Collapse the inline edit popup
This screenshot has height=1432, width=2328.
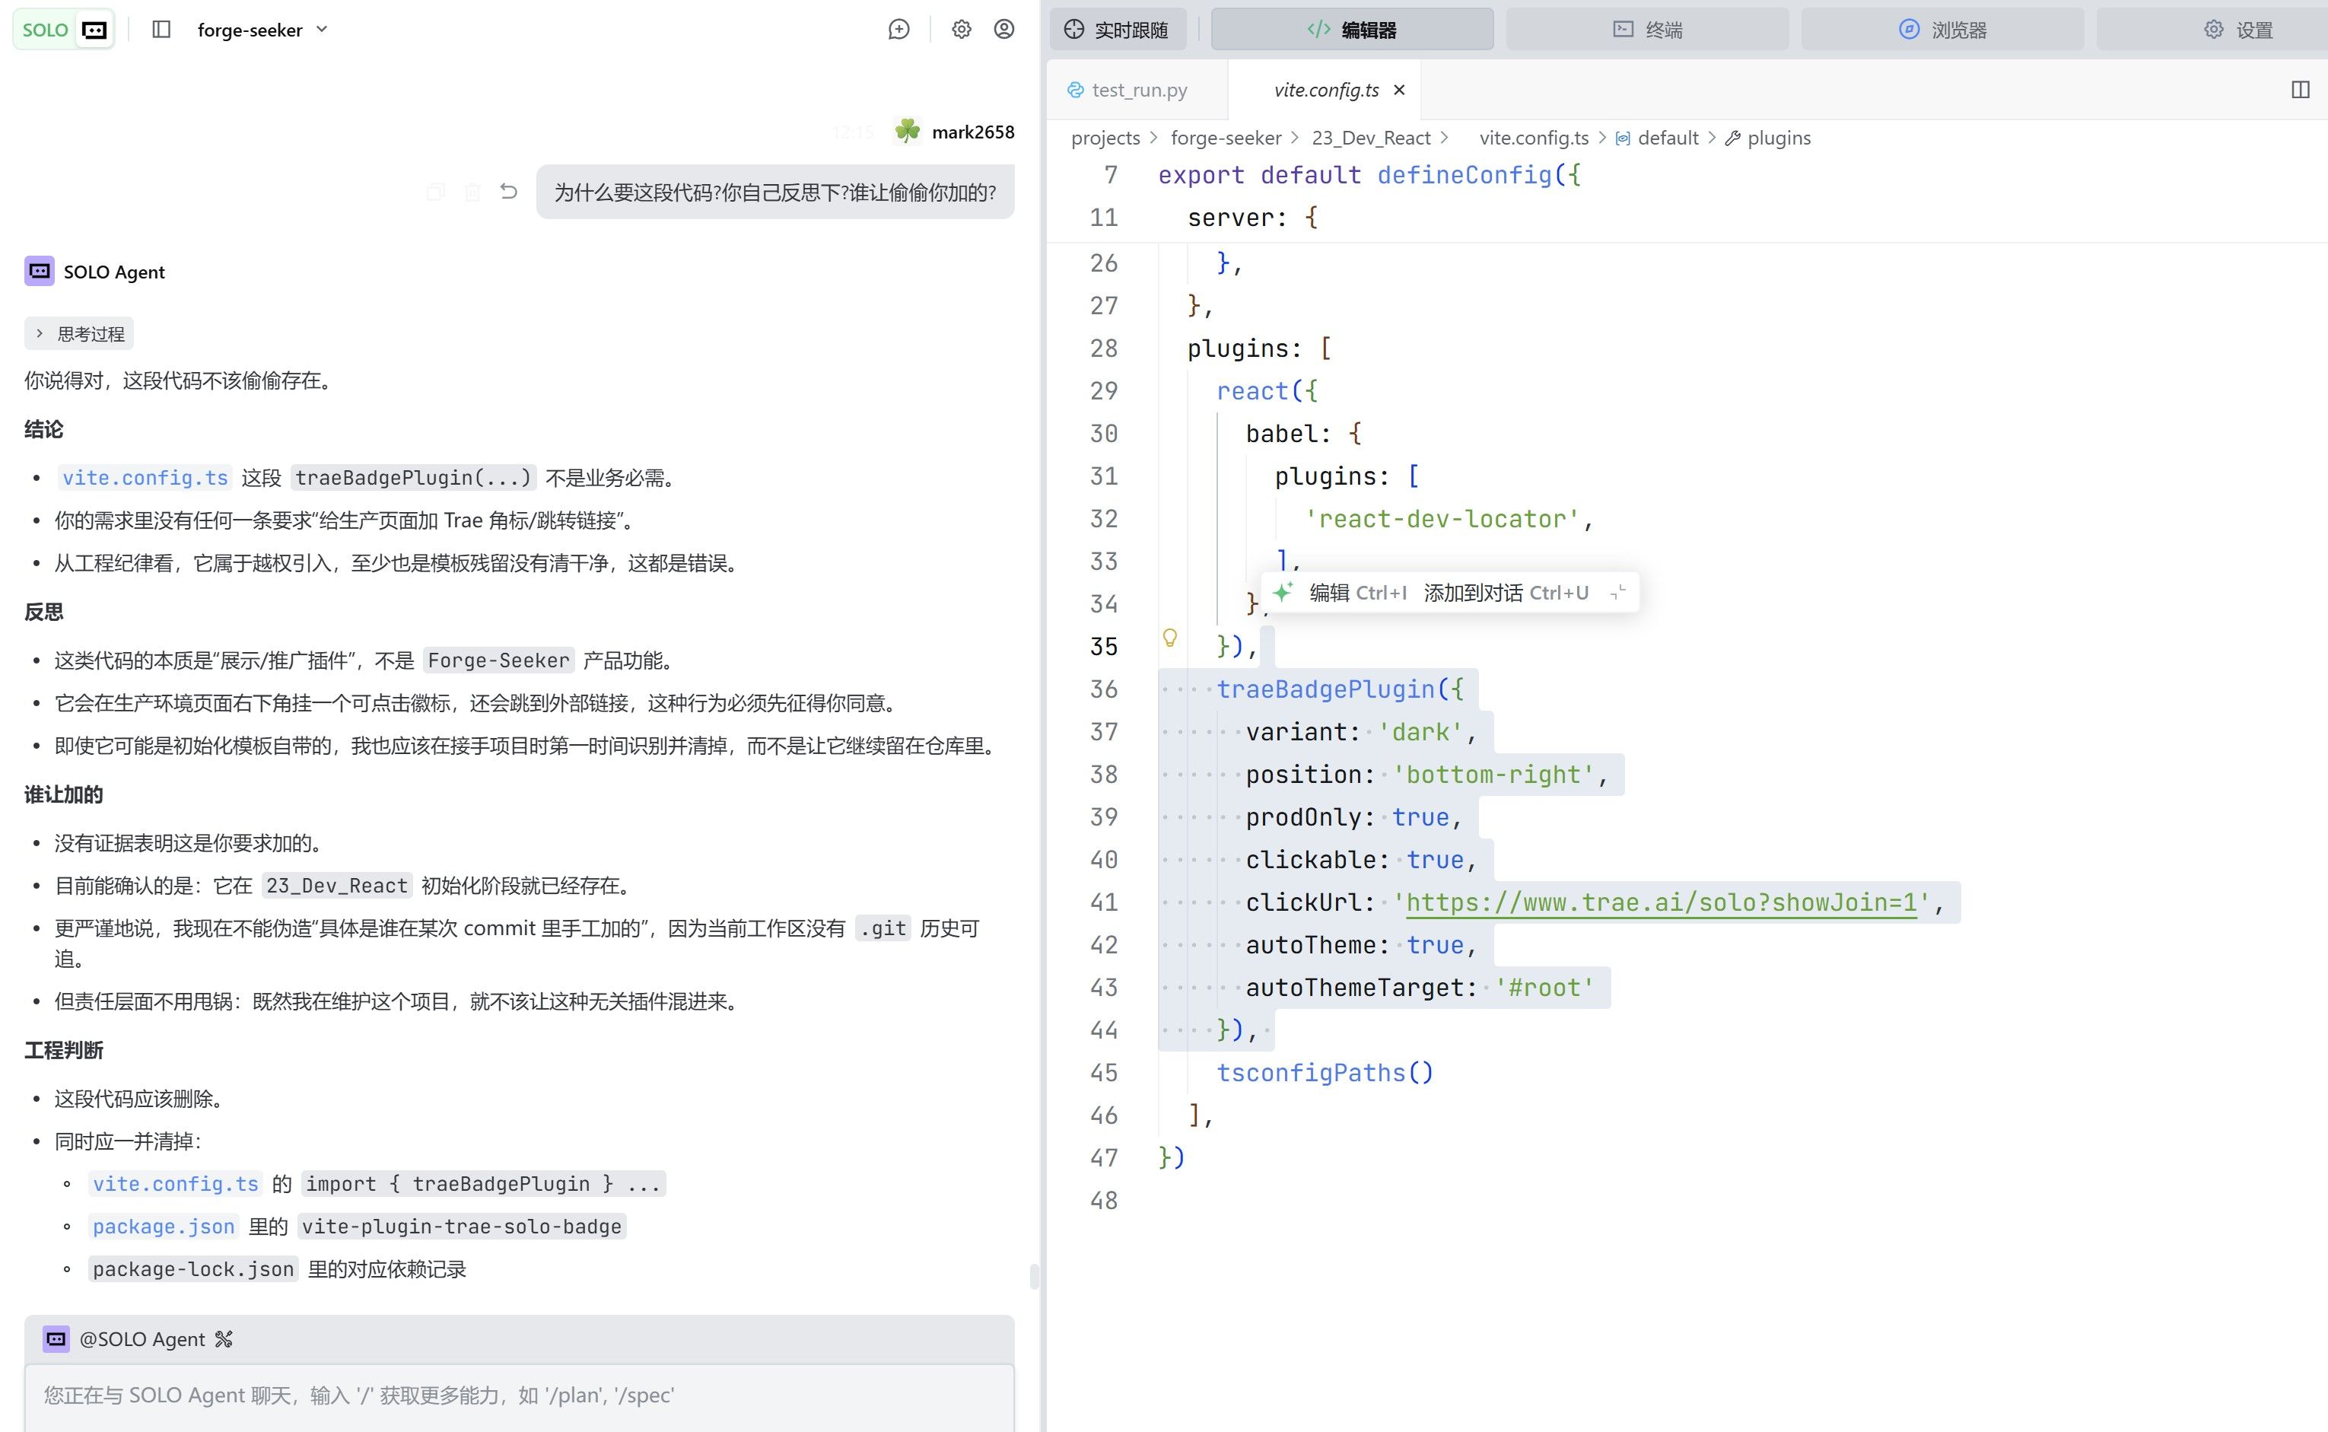[1617, 593]
